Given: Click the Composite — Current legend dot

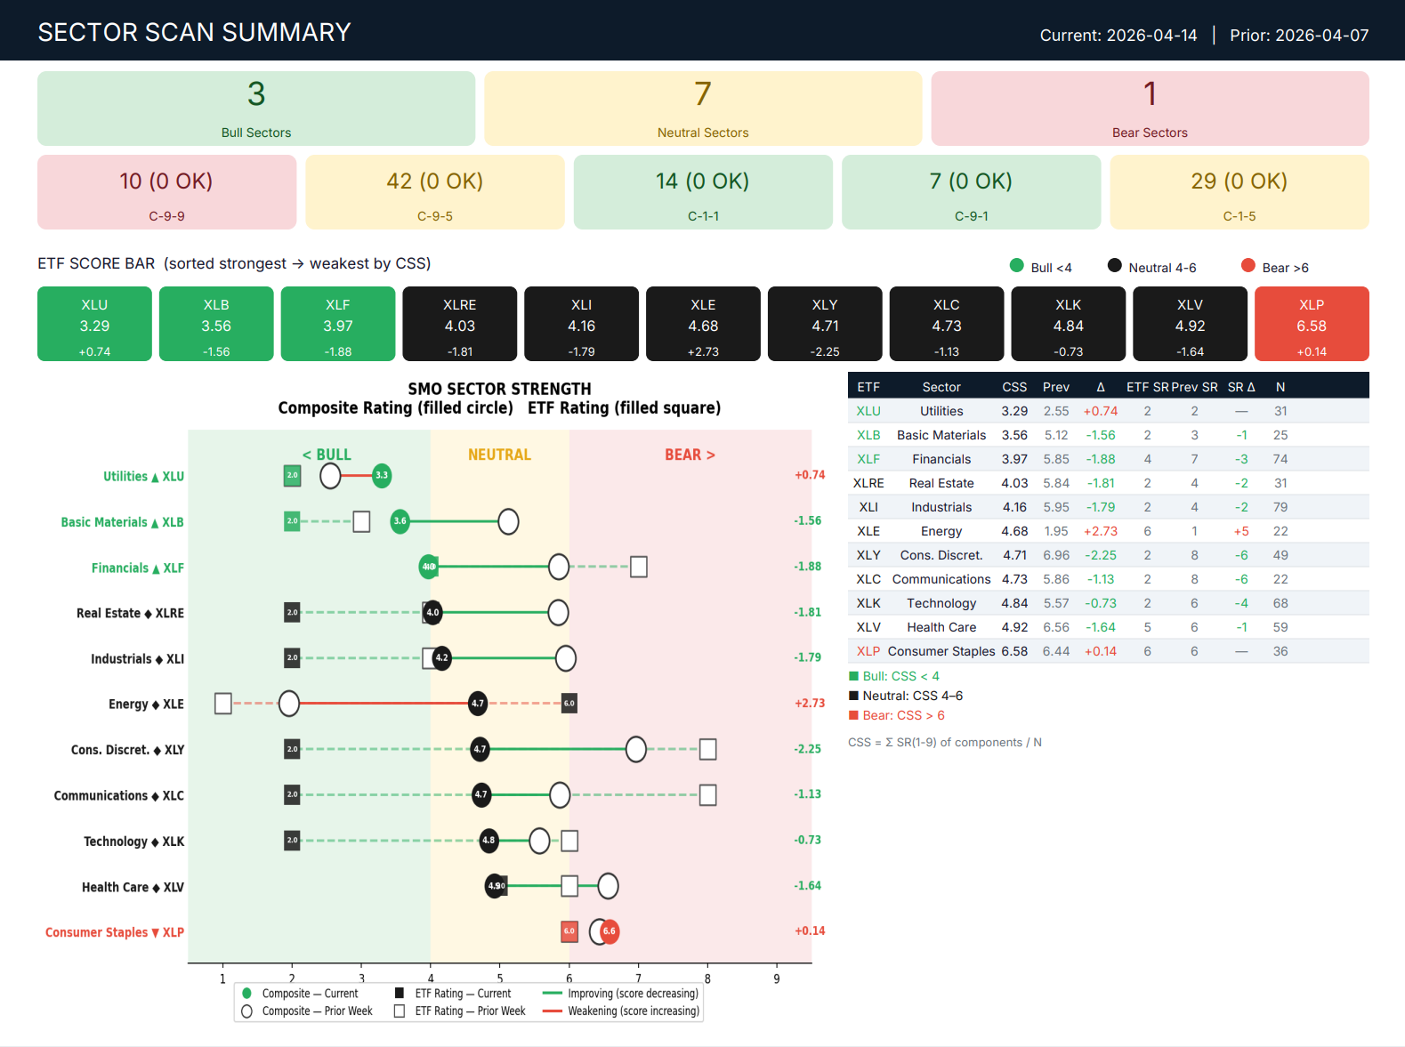Looking at the screenshot, I should pos(247,994).
